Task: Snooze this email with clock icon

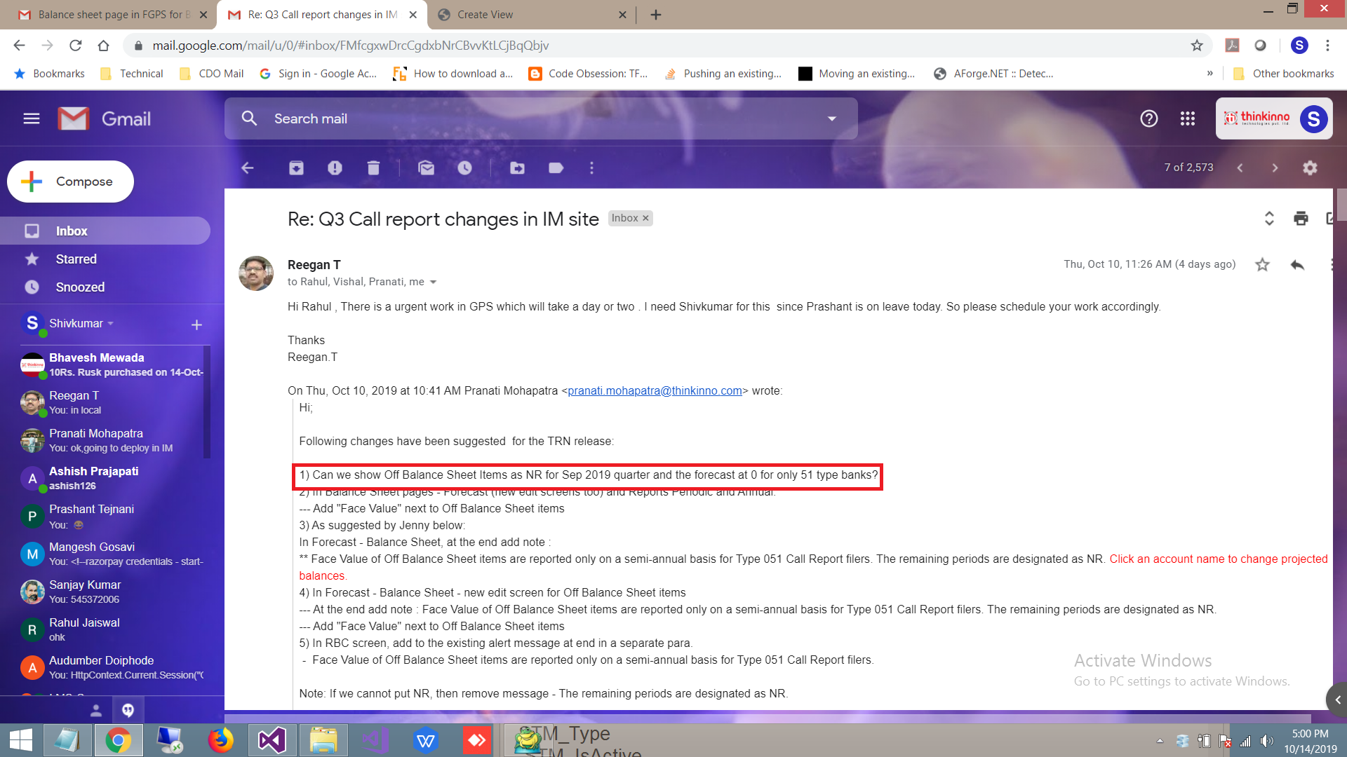Action: [x=464, y=168]
